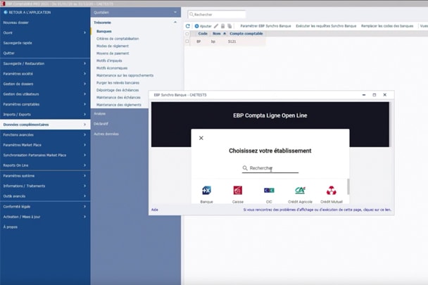This screenshot has height=285, width=428.
Task: Click the trash delete icon
Action: (223, 26)
